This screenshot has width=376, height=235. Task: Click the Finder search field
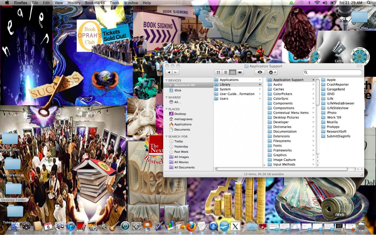(332, 72)
